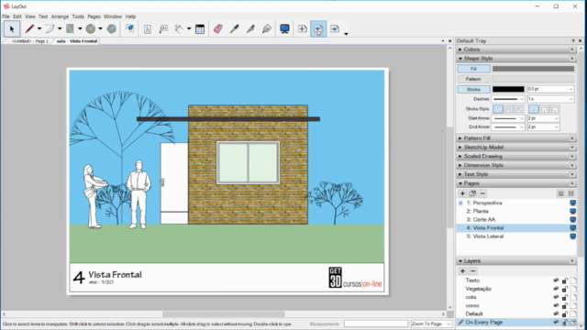Select the Dimension tool
This screenshot has height=330, width=587.
point(179,28)
